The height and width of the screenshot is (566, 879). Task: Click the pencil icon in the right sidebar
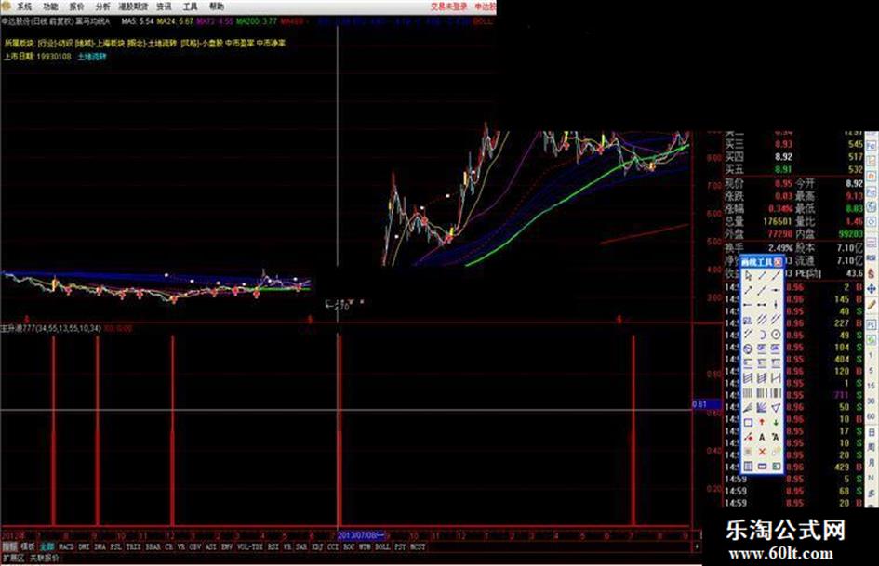pyautogui.click(x=872, y=306)
